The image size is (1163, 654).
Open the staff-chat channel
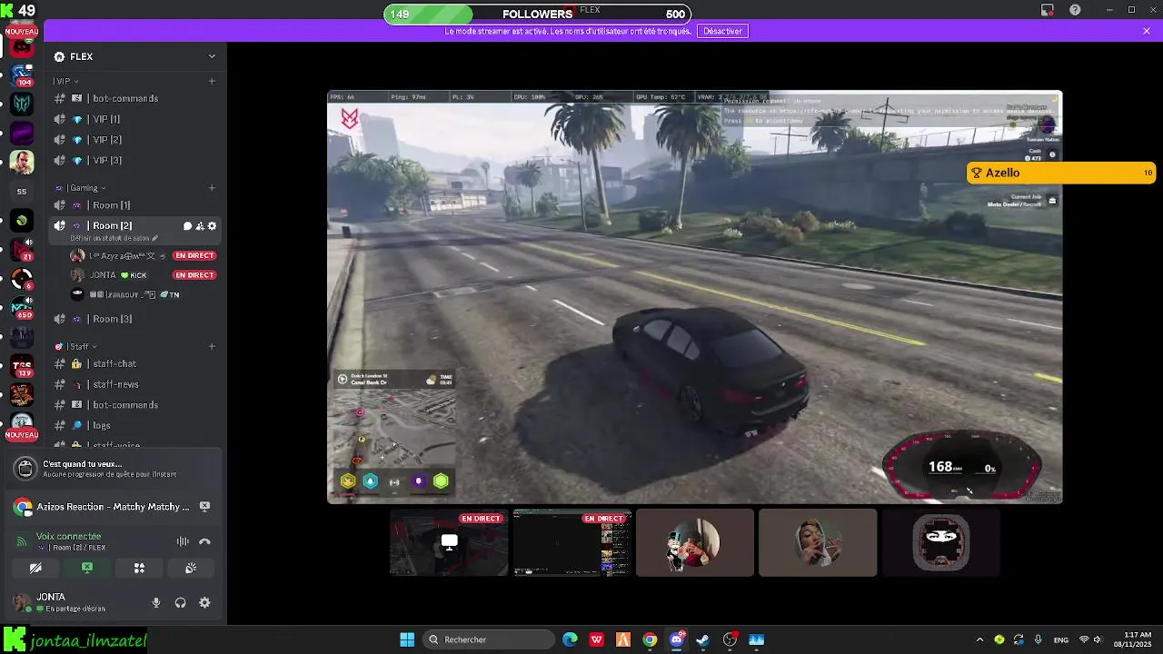(135, 364)
